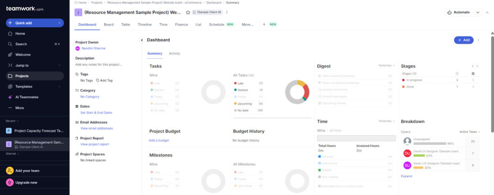Click the blue Add button
The width and height of the screenshot is (494, 195).
[464, 40]
